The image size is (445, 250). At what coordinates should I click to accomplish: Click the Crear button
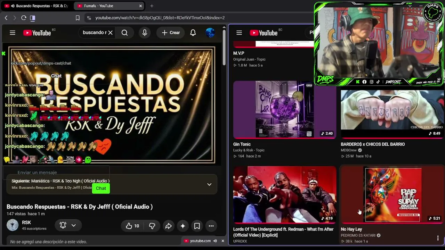pyautogui.click(x=171, y=33)
